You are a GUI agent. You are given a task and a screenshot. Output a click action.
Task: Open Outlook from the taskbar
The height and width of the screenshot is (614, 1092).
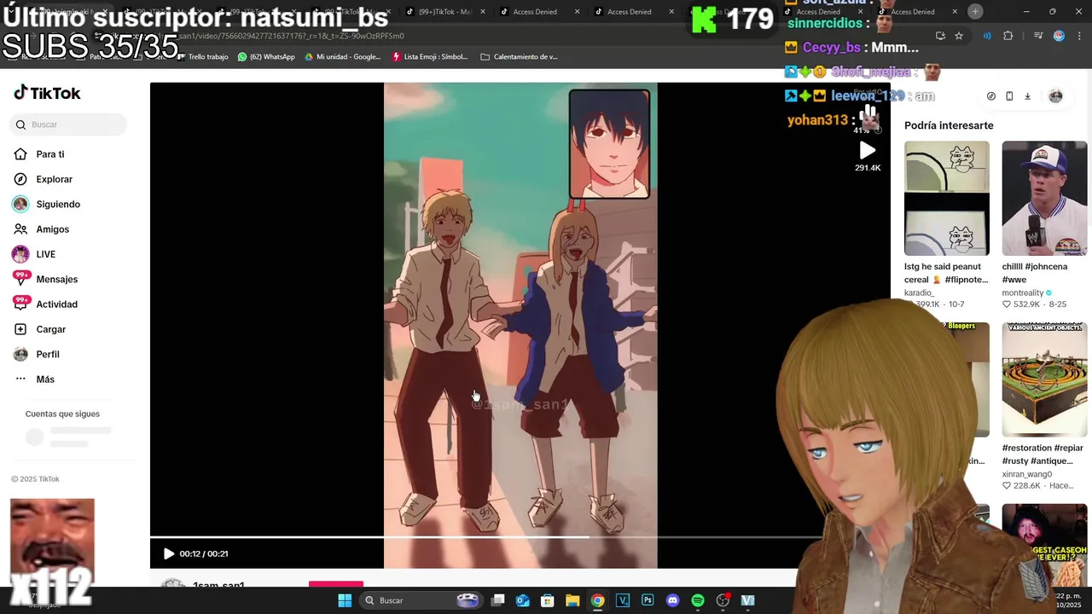pyautogui.click(x=523, y=600)
